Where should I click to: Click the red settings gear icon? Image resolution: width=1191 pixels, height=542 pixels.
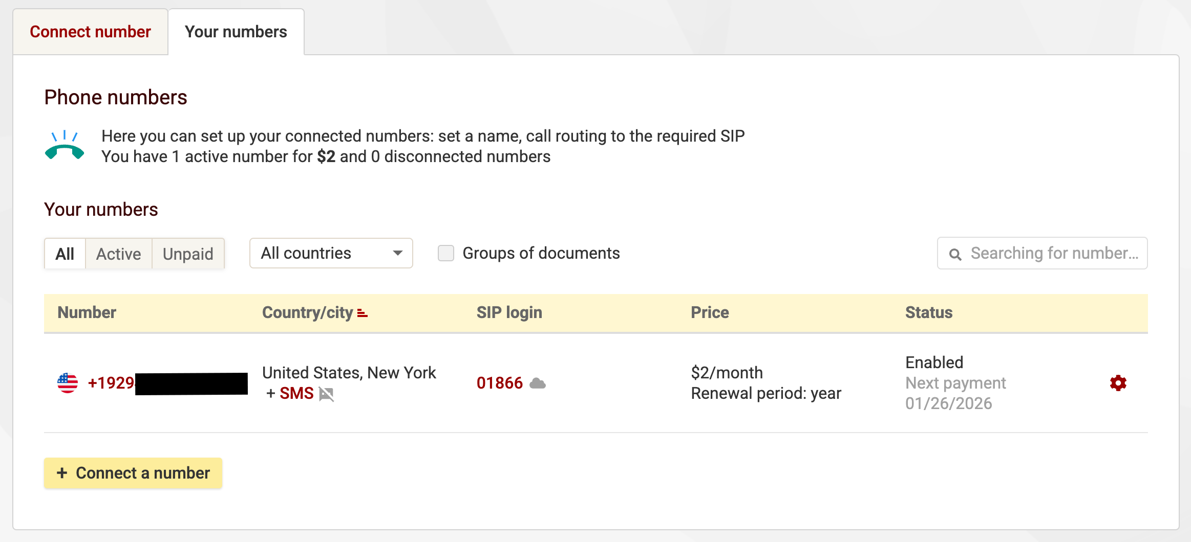(1118, 383)
